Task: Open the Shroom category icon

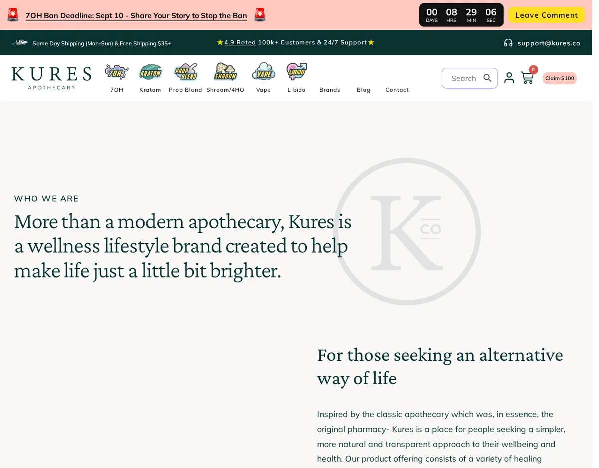Action: [x=225, y=72]
